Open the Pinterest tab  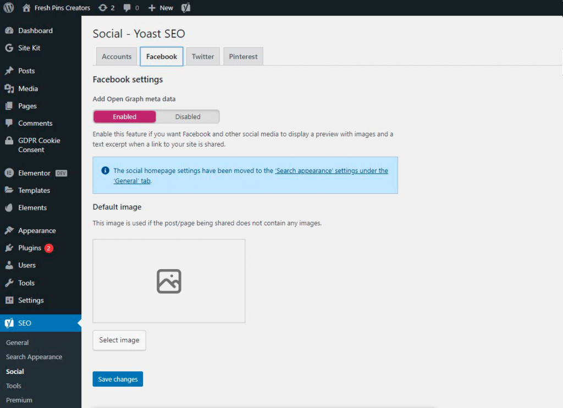[243, 57]
